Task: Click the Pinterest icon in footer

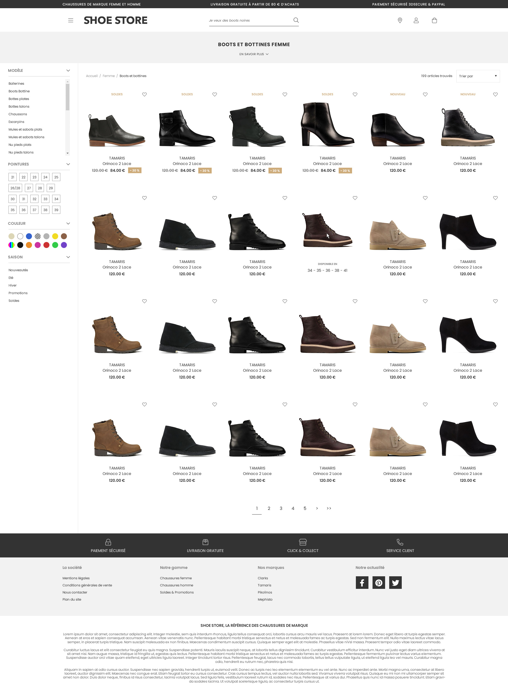Action: click(379, 582)
